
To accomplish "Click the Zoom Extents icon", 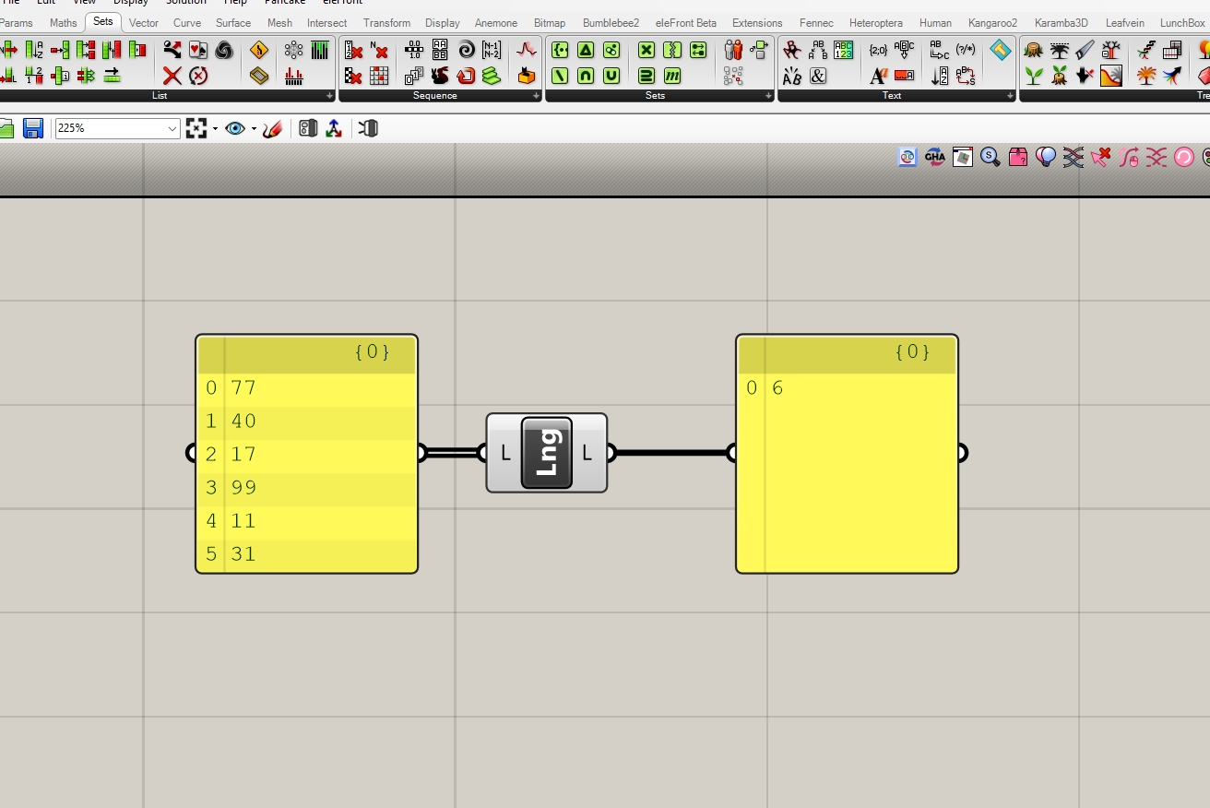I will pos(196,129).
